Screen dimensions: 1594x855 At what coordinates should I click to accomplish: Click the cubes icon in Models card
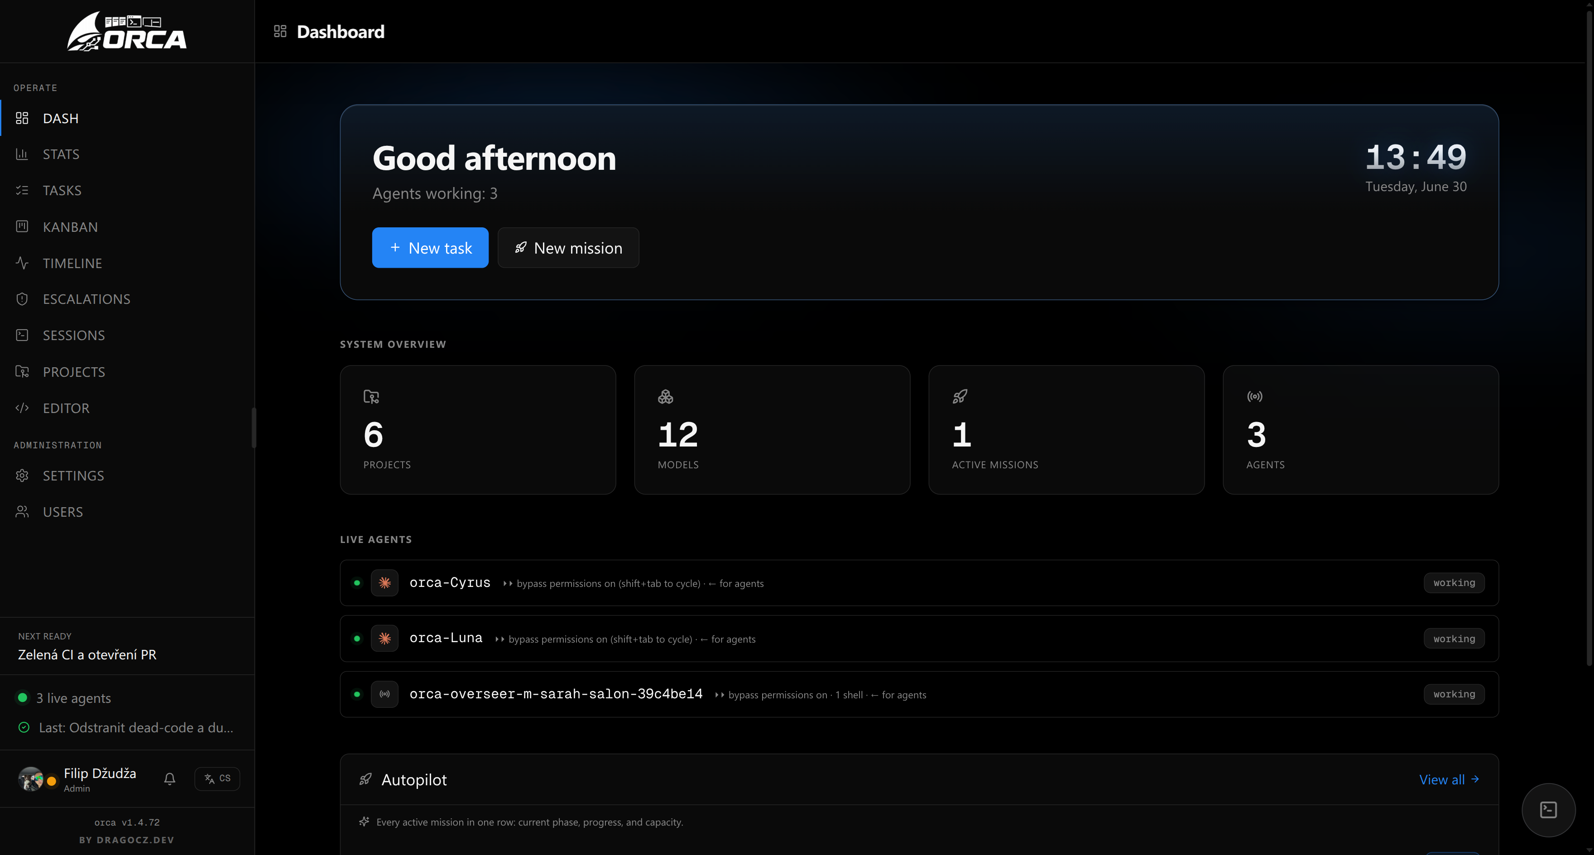pyautogui.click(x=666, y=397)
